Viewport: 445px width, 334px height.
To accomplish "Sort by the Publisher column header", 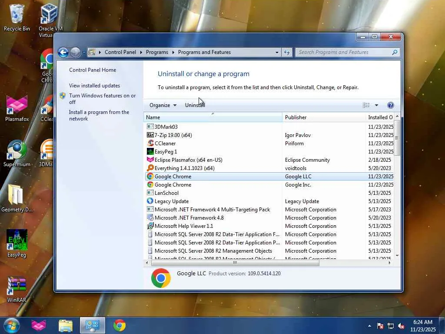I will (x=324, y=117).
